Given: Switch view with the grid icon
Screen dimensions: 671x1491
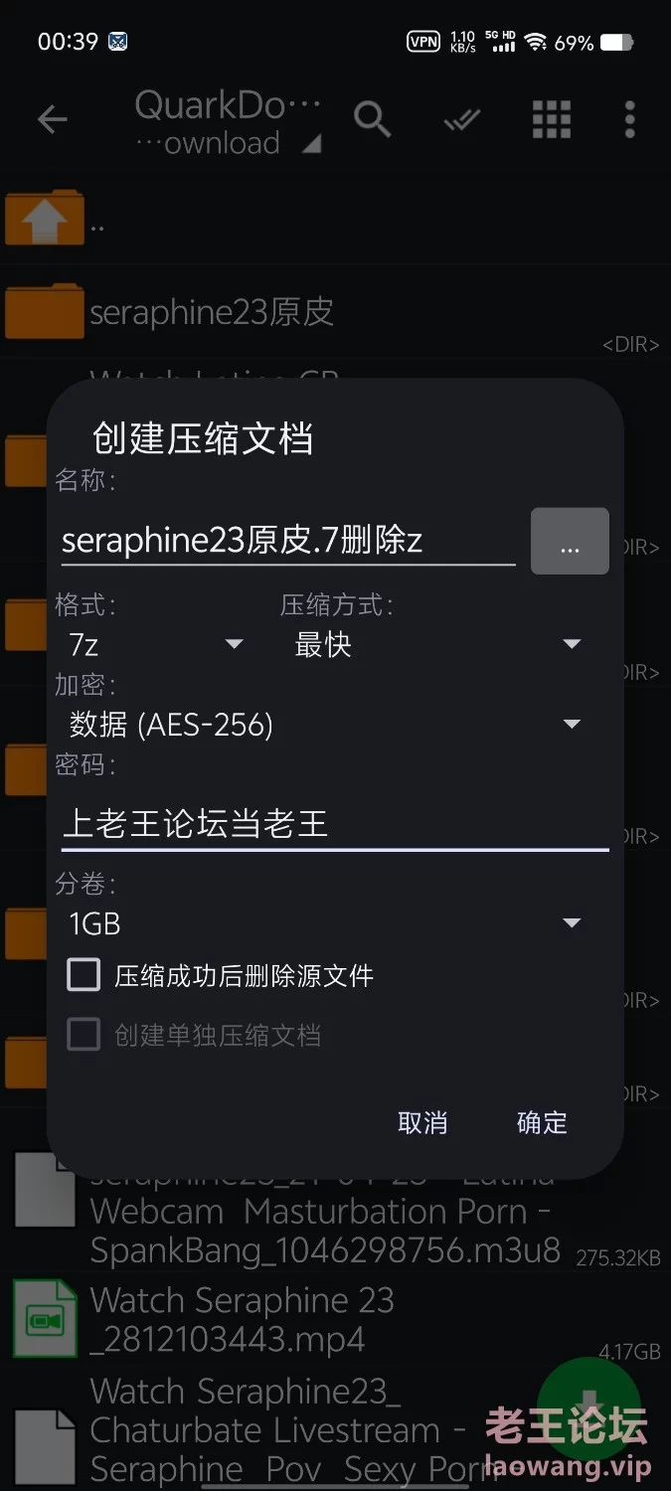Looking at the screenshot, I should [552, 119].
